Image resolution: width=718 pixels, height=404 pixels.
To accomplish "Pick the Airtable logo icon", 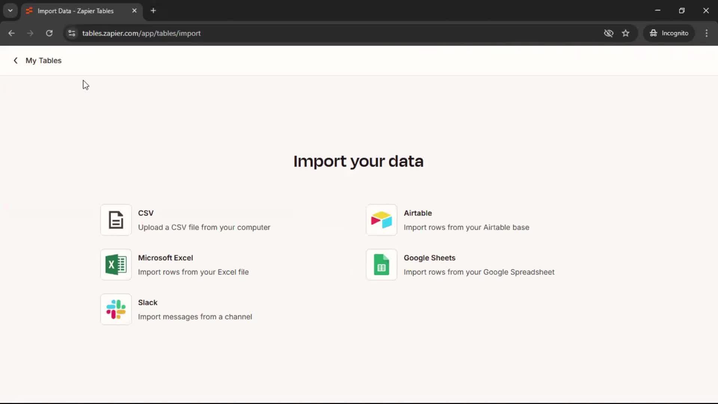I will (x=381, y=220).
